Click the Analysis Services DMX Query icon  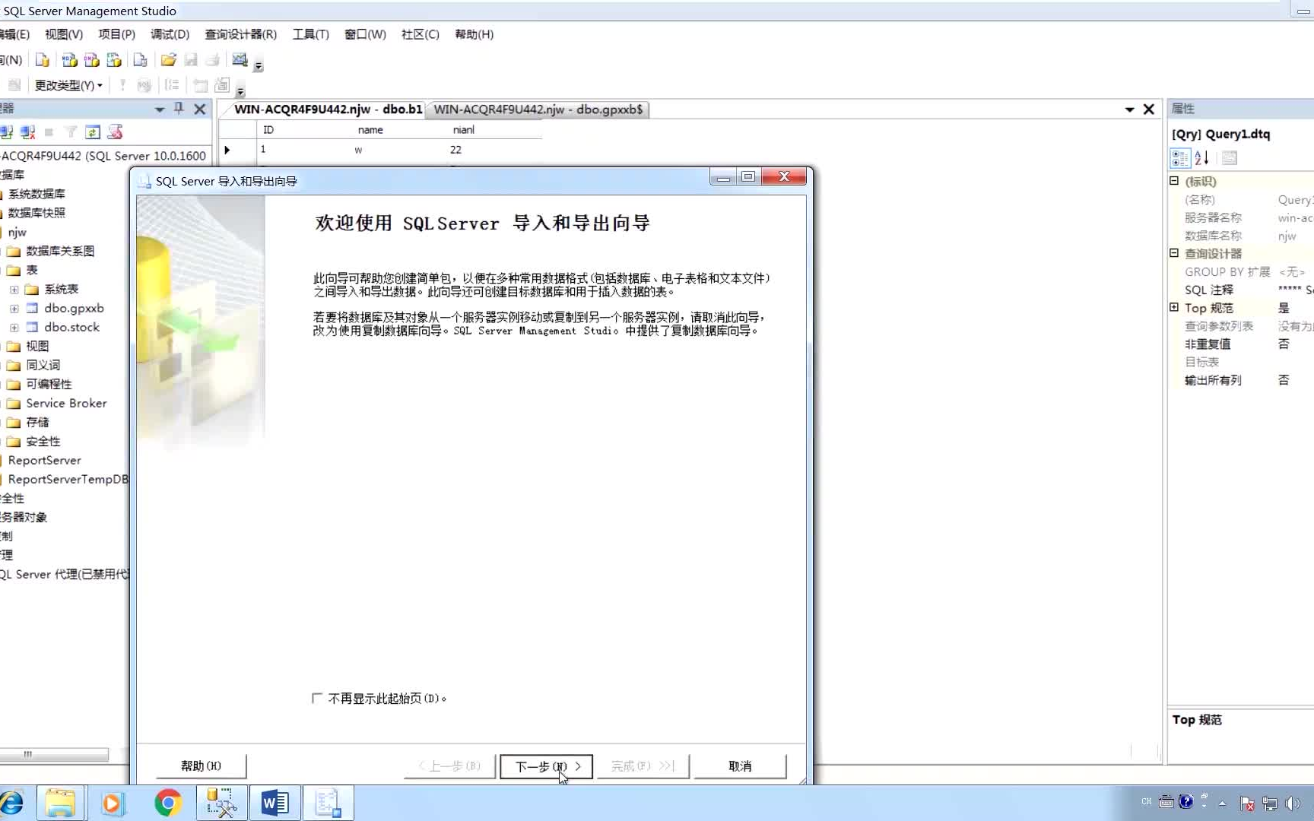coord(92,60)
